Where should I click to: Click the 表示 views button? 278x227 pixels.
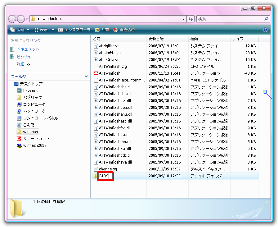click(41, 30)
